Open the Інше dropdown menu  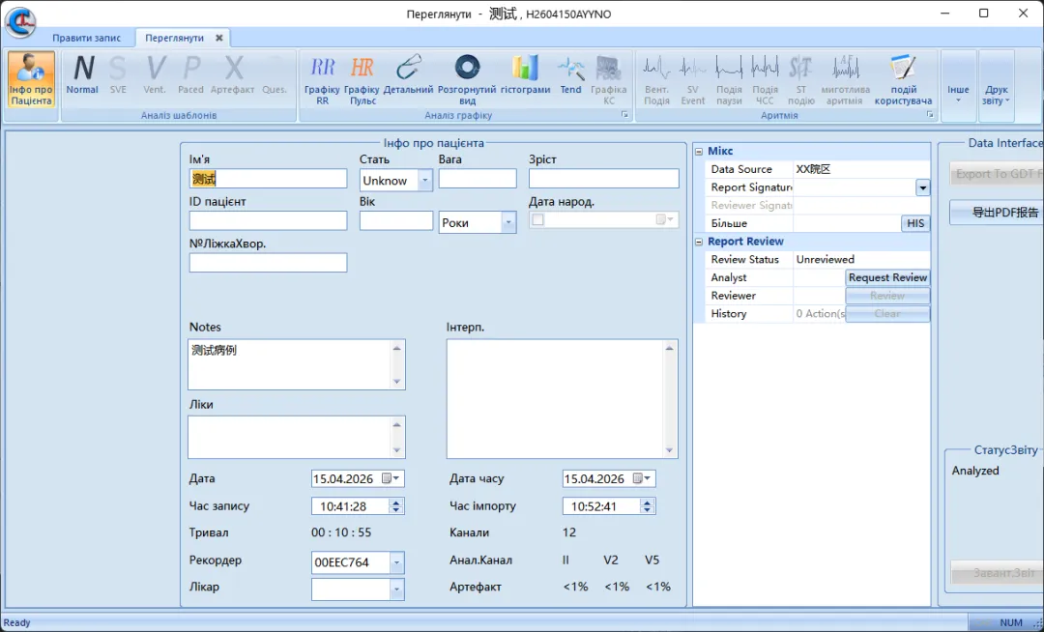pyautogui.click(x=959, y=86)
